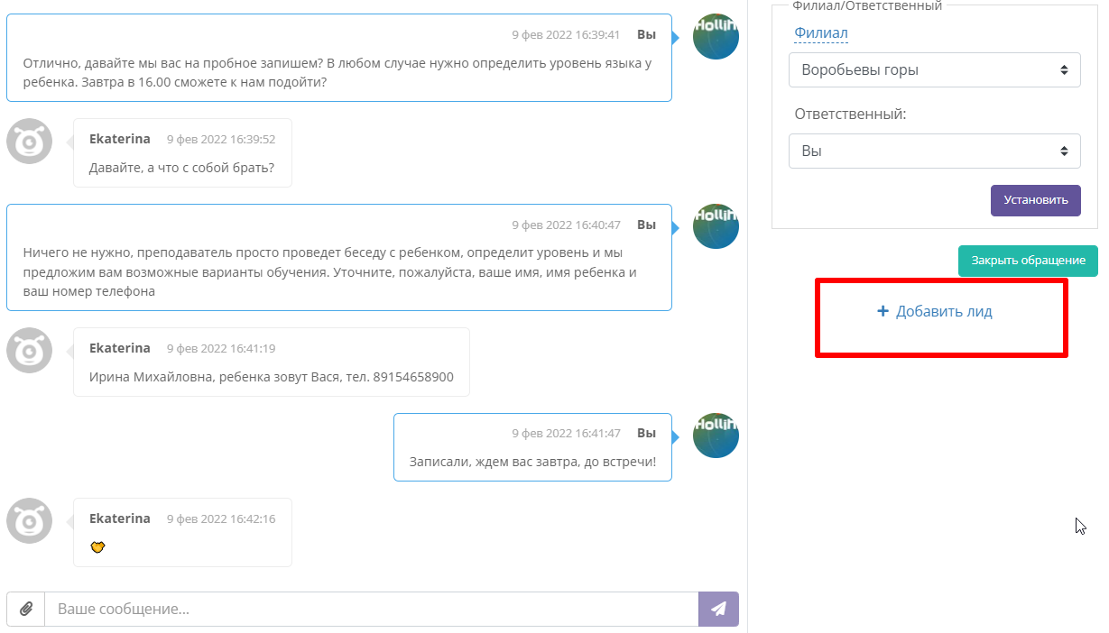Image resolution: width=1109 pixels, height=633 pixels.
Task: Click the message "Записали, ждем вас завтра, до встречи!"
Action: 532,462
